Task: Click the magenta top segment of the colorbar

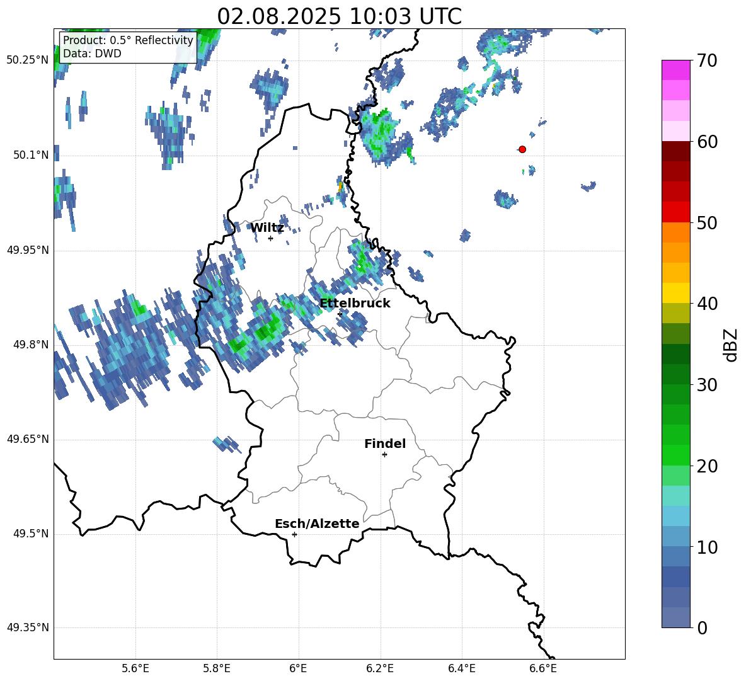Action: coord(676,71)
